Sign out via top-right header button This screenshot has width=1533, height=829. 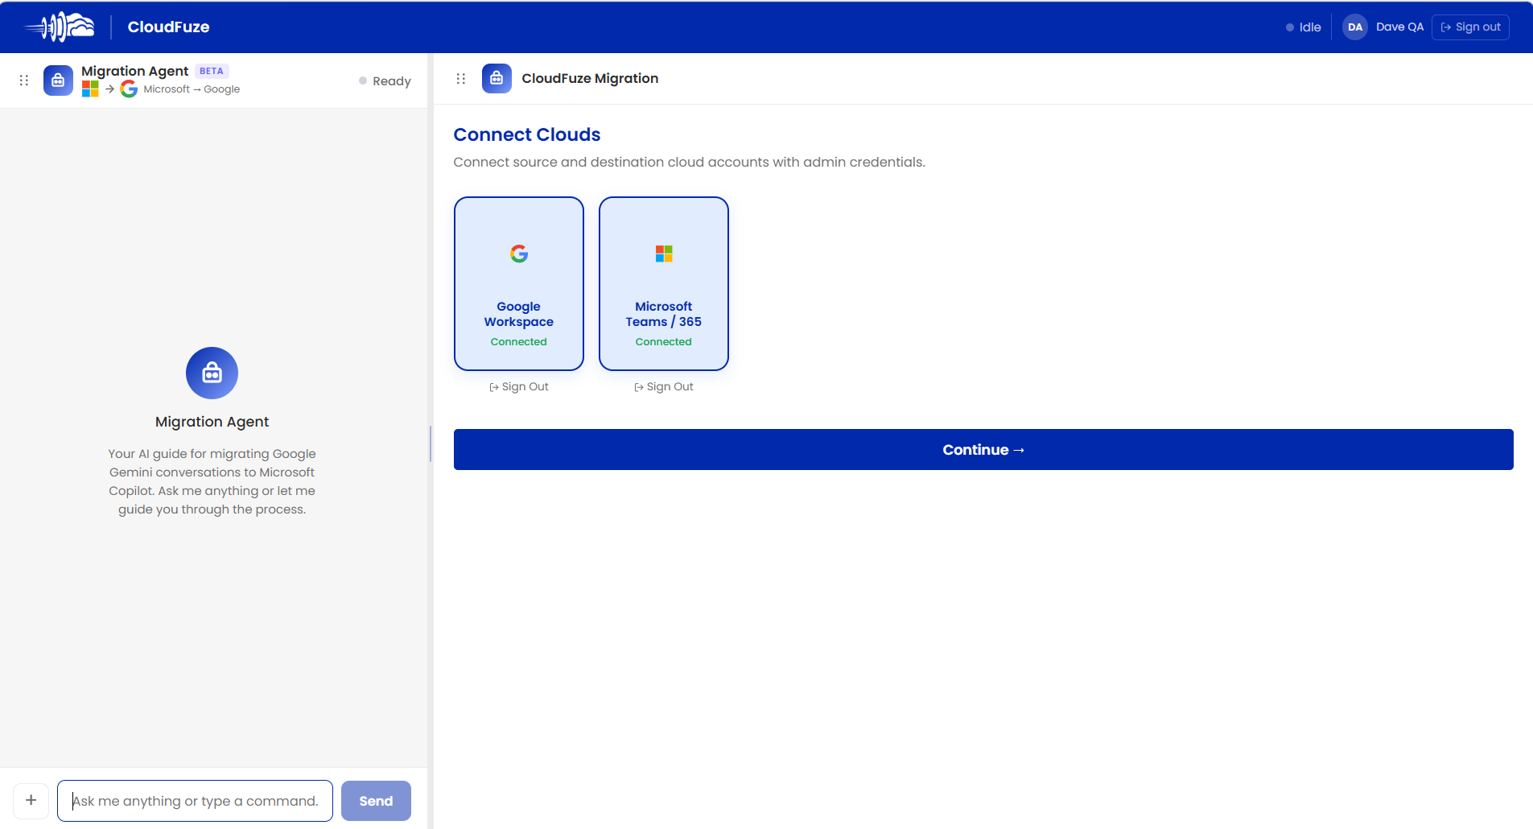click(1470, 27)
